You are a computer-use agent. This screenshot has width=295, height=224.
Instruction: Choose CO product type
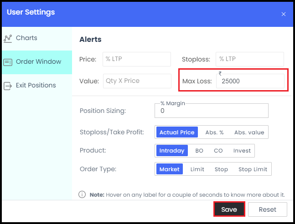click(218, 151)
